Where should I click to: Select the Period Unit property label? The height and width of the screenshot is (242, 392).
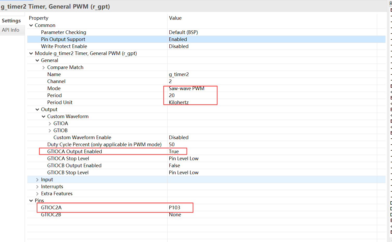tap(60, 102)
